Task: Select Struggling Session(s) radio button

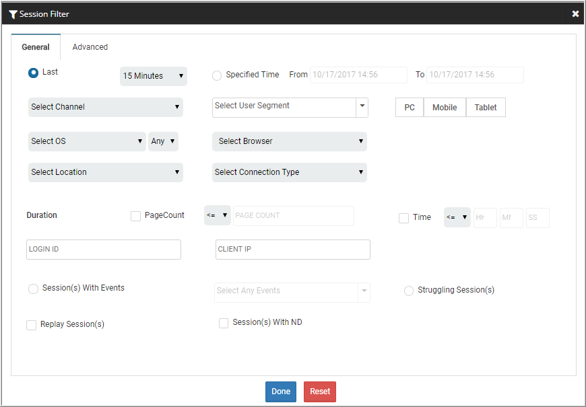Action: tap(409, 291)
